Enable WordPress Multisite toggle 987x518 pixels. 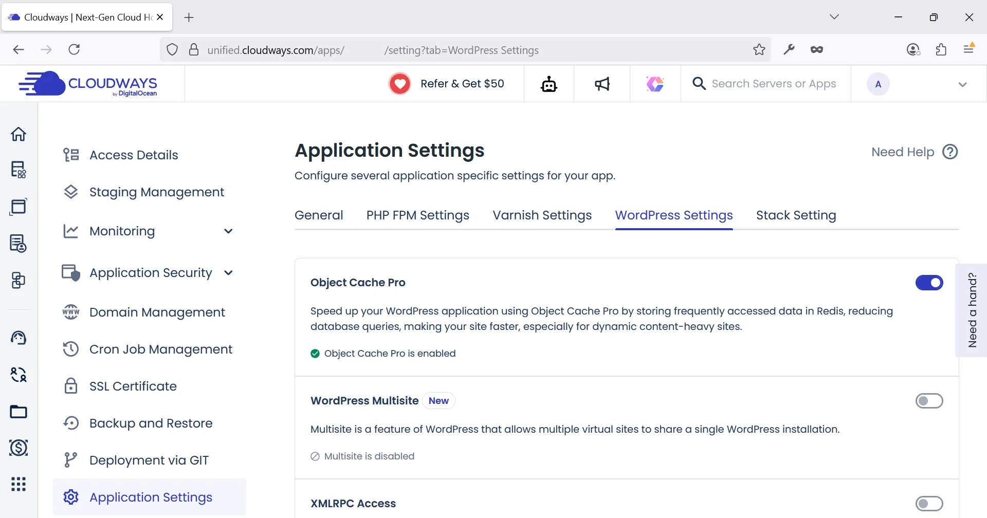(928, 401)
